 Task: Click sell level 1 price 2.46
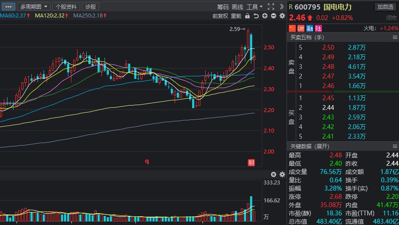[x=328, y=86]
